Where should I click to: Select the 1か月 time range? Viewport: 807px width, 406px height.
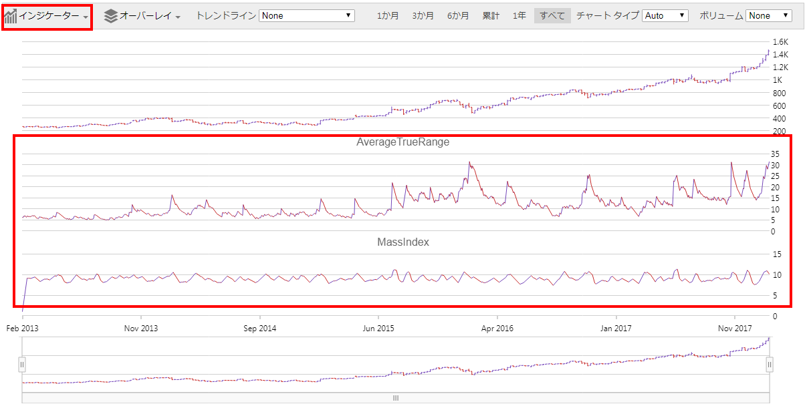coord(388,15)
